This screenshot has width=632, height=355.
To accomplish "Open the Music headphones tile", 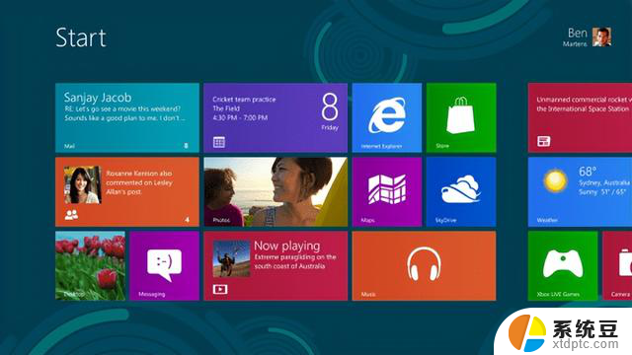I will (424, 265).
